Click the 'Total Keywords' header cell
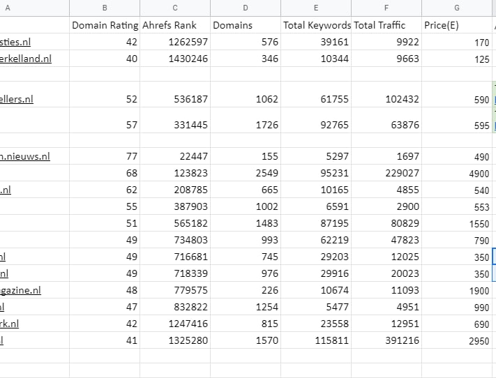The width and height of the screenshot is (496, 378). (316, 25)
